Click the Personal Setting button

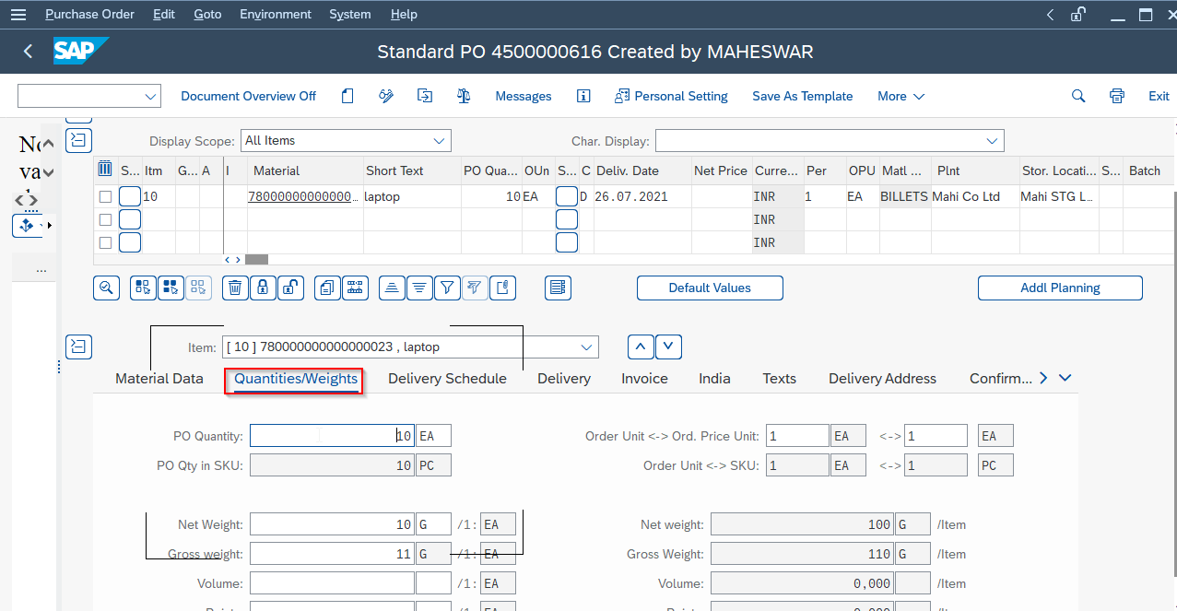pos(671,96)
